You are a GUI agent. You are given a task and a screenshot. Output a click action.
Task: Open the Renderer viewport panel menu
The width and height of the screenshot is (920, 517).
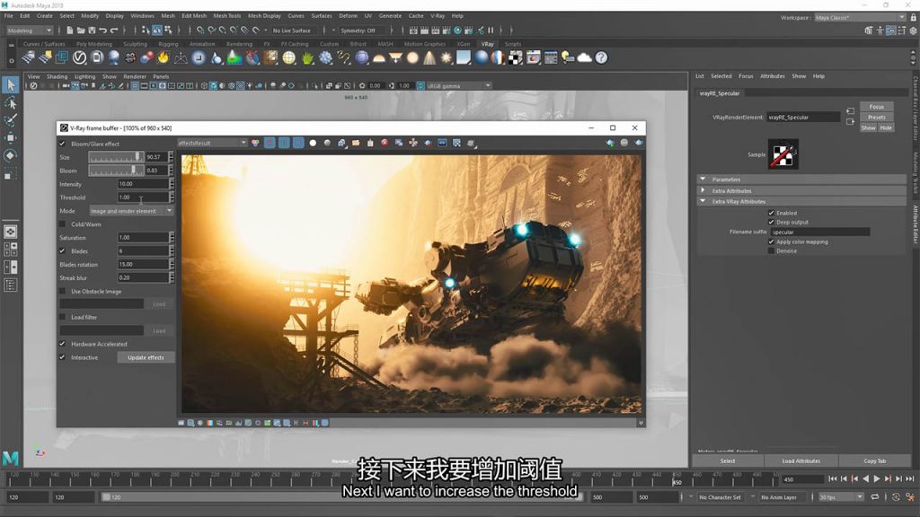[135, 76]
